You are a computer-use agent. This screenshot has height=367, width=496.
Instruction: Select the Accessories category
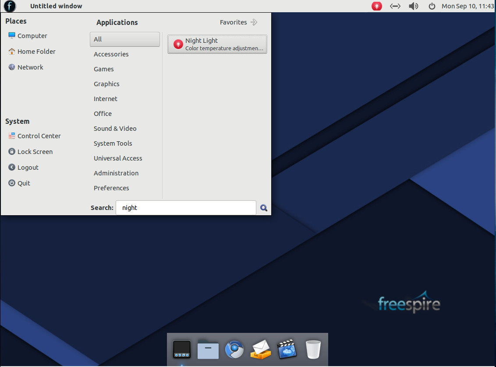124,54
